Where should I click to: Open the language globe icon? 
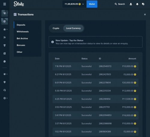click(4, 98)
